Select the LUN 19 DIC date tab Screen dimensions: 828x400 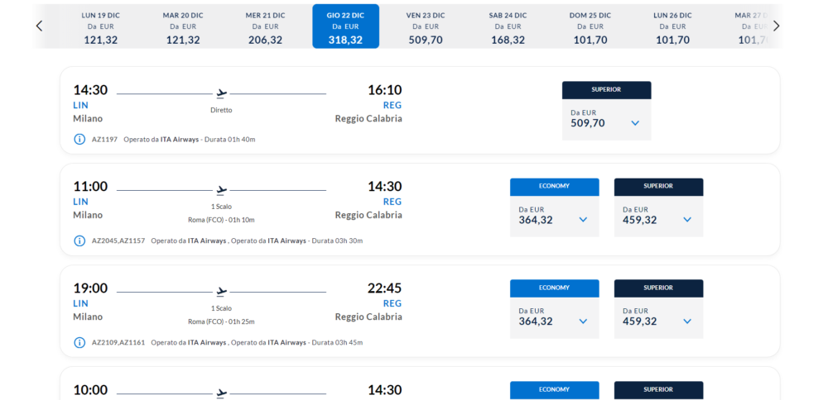[100, 26]
